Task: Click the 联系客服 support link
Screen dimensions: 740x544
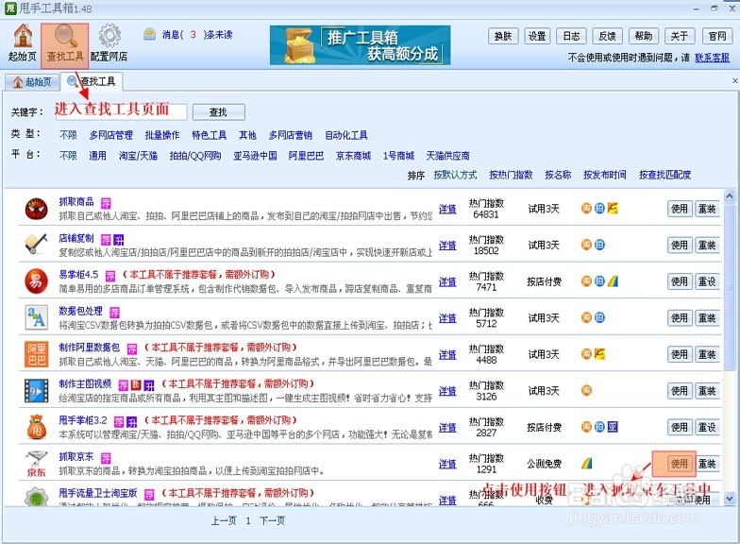Action: 712,58
